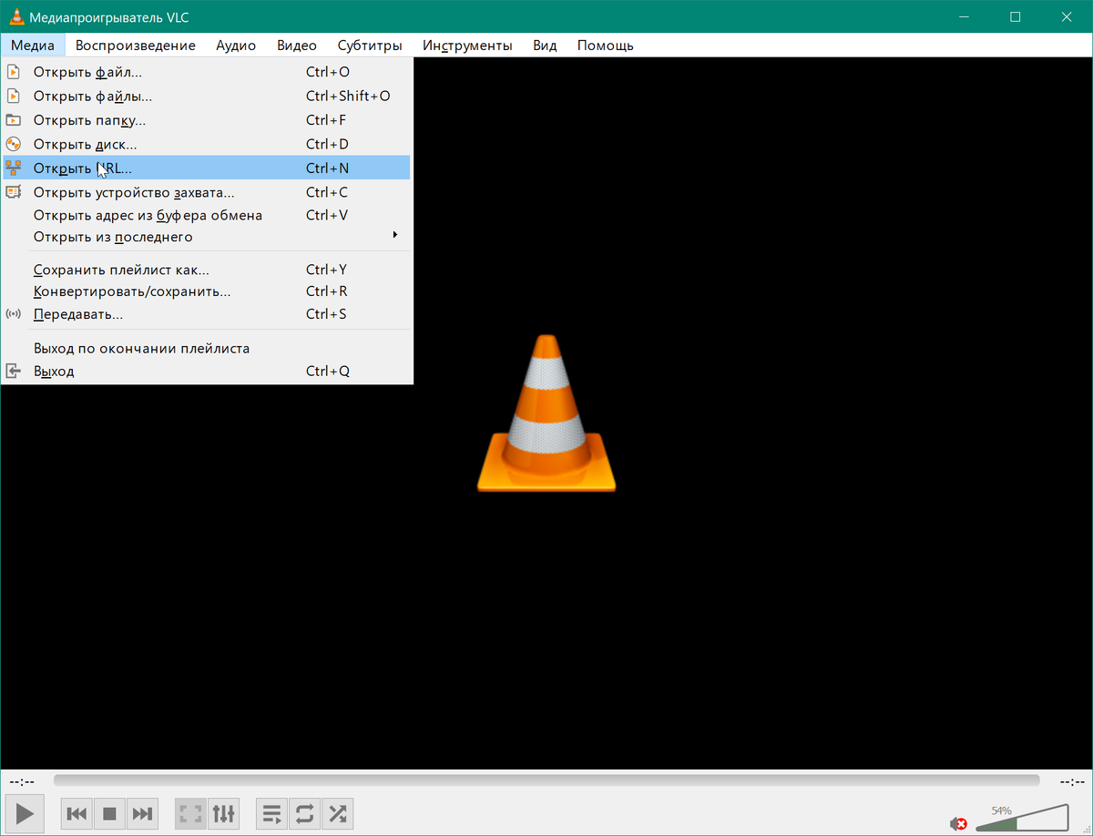Show the playlist panel

point(271,813)
